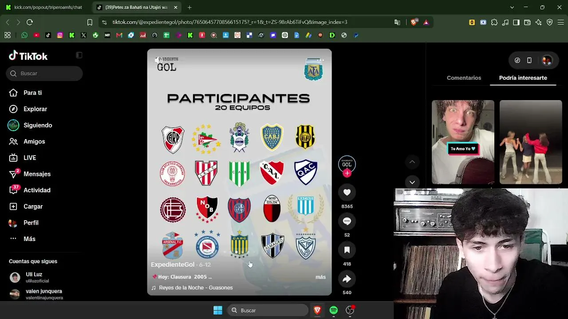Screen dimensions: 568x319
Task: Click the browser address bar URL
Action: (x=230, y=22)
